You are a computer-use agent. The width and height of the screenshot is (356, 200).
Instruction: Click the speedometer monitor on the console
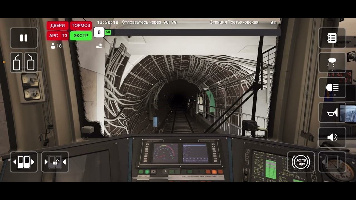(165, 153)
